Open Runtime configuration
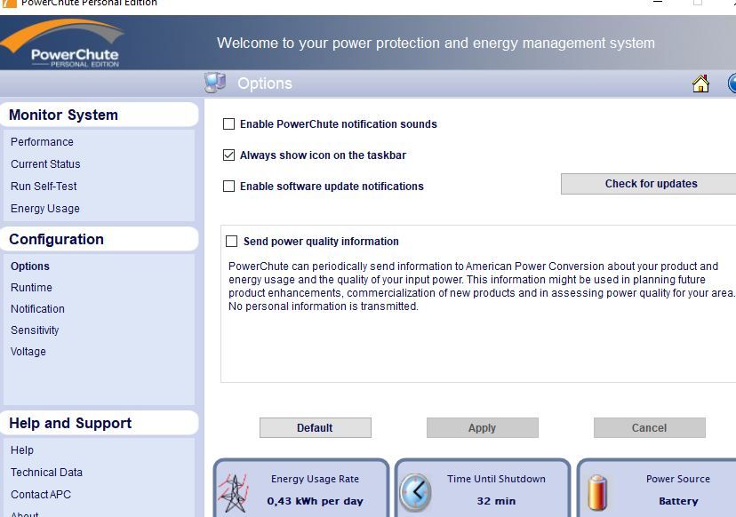Image resolution: width=736 pixels, height=517 pixels. [31, 288]
